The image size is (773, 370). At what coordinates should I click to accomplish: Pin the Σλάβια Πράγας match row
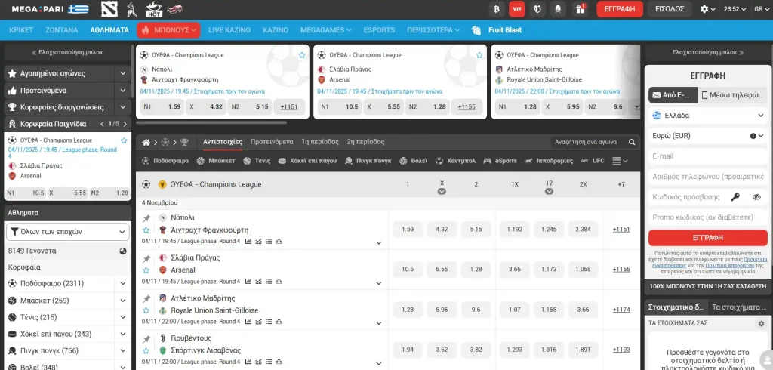(146, 258)
